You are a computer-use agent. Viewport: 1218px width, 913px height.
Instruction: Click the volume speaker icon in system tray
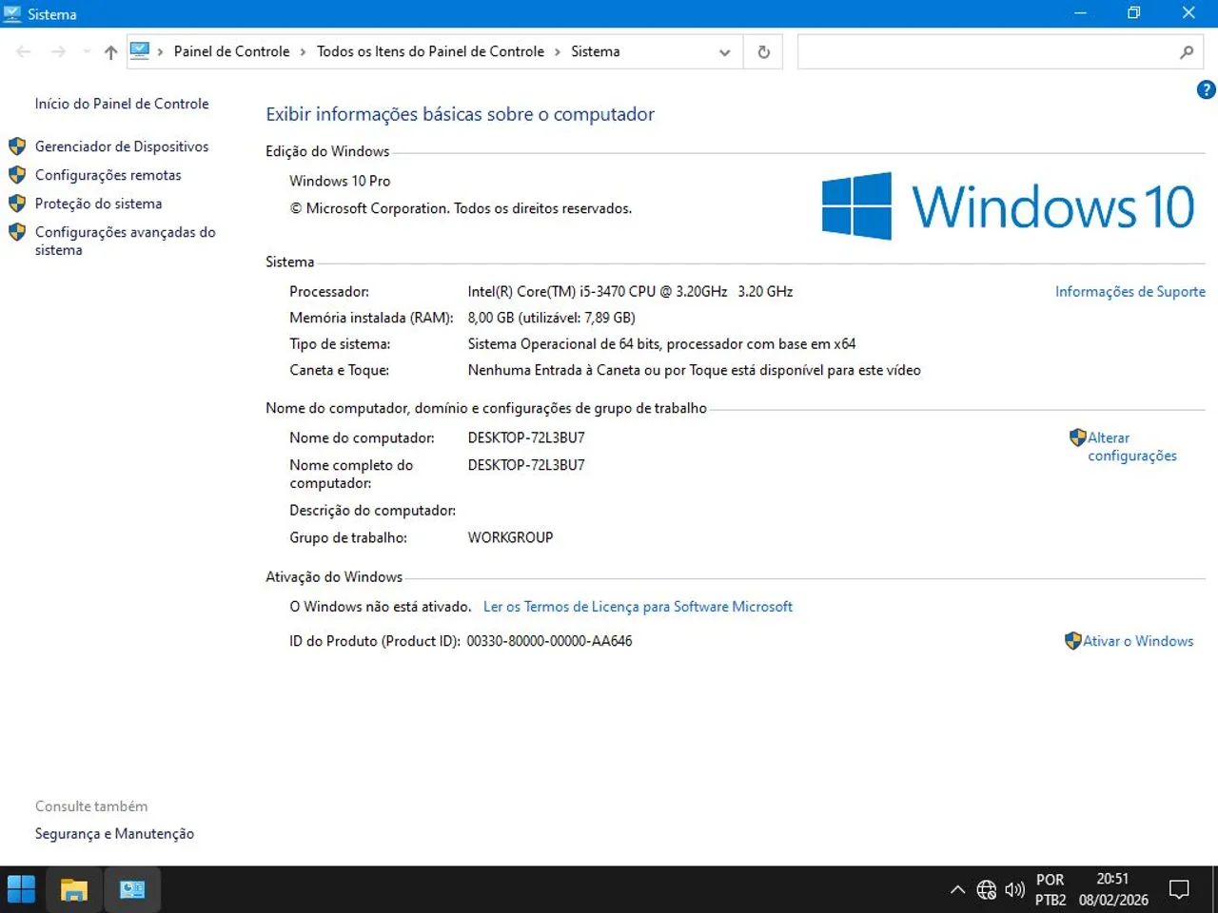point(1014,889)
